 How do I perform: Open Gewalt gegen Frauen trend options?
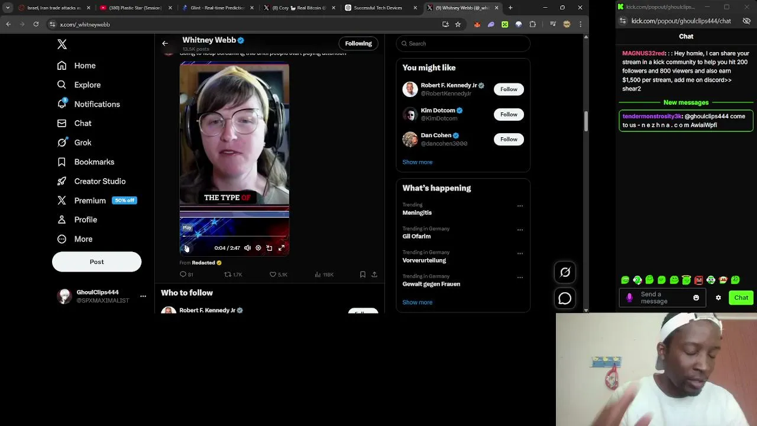520,277
